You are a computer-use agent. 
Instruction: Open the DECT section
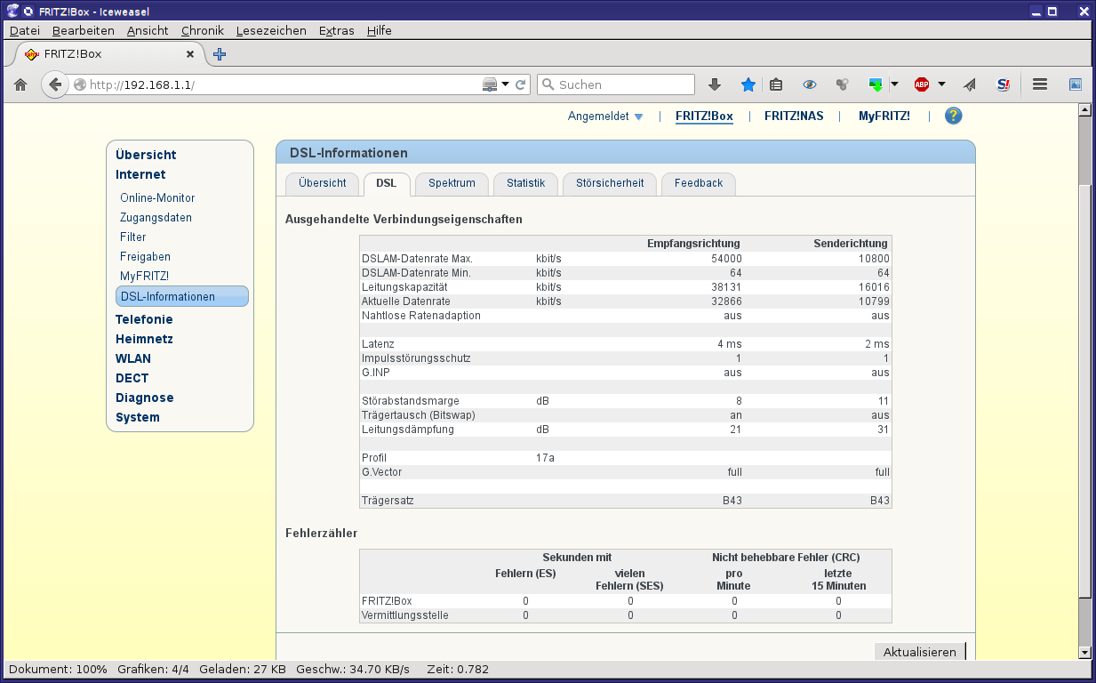[x=132, y=378]
